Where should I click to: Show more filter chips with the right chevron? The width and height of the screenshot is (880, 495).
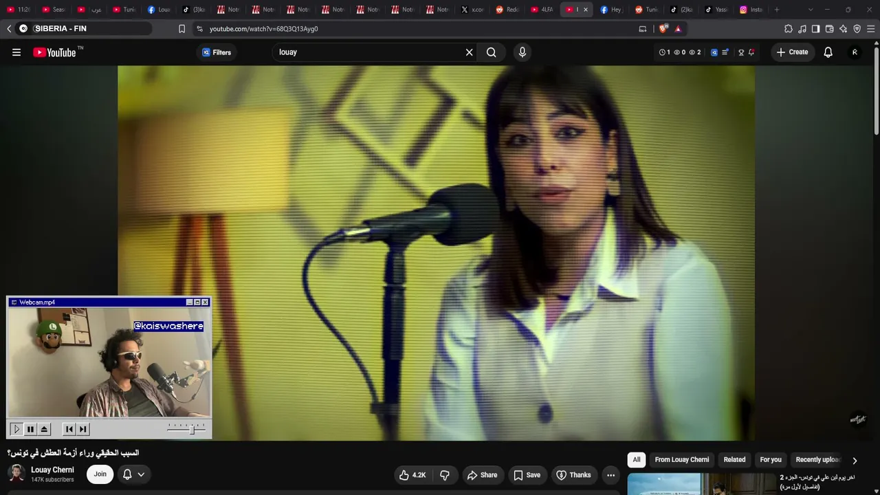[855, 461]
